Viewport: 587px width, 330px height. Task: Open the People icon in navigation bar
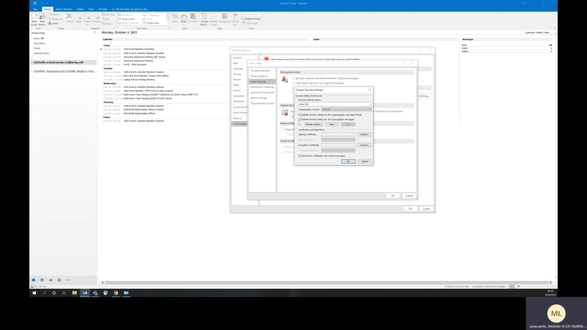[x=51, y=280]
